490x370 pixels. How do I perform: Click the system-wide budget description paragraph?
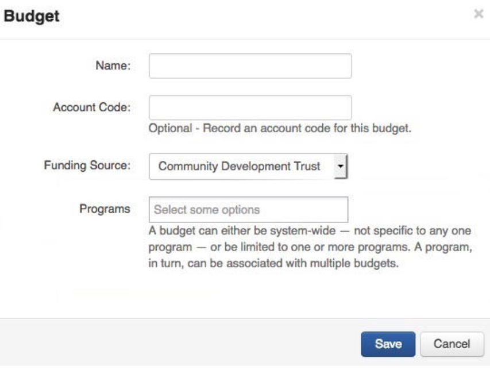click(310, 248)
